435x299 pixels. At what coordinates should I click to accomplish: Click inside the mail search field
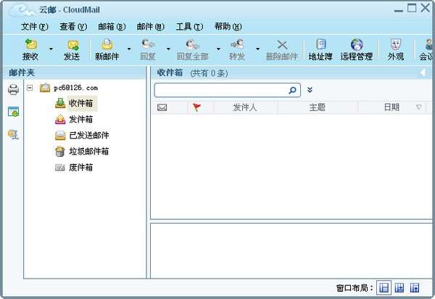(220, 90)
